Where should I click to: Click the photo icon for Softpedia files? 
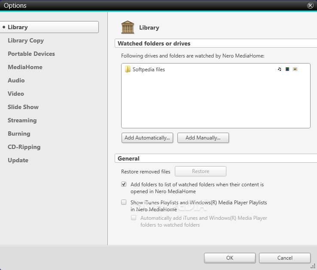tap(295, 69)
